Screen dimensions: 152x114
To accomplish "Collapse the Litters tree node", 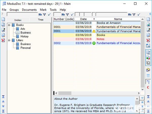I will [x=9, y=40].
